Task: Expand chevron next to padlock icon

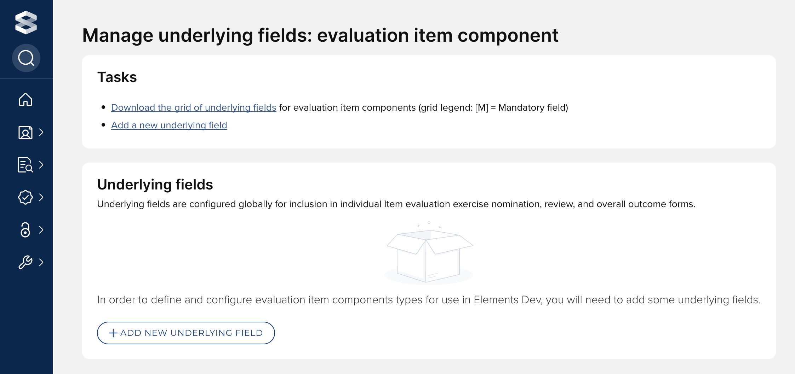Action: [41, 230]
